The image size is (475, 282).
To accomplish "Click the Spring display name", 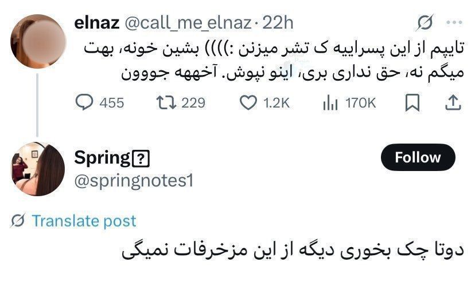I will (102, 157).
